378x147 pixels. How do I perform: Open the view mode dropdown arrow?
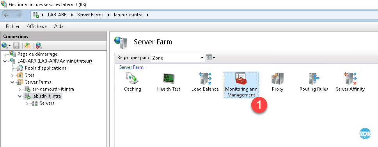pos(214,58)
